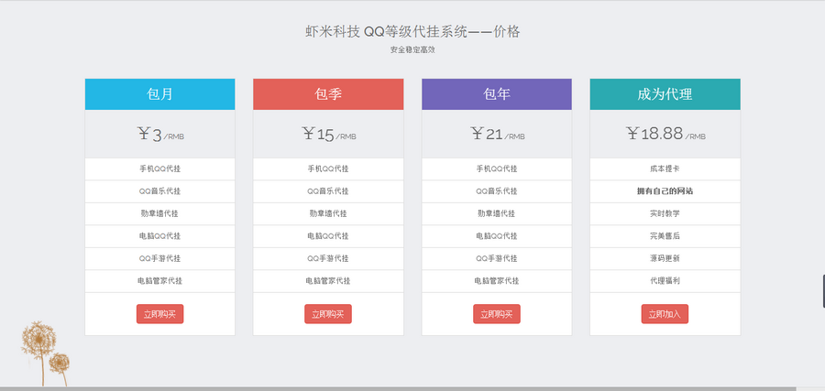Click the ¥18.88 price in 成为代理 card
The width and height of the screenshot is (825, 391).
pyautogui.click(x=665, y=134)
